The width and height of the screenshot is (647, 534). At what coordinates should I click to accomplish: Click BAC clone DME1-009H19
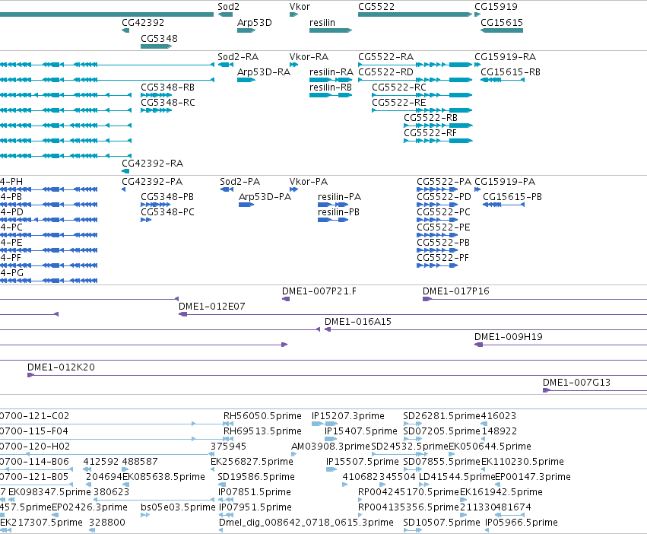pos(509,337)
